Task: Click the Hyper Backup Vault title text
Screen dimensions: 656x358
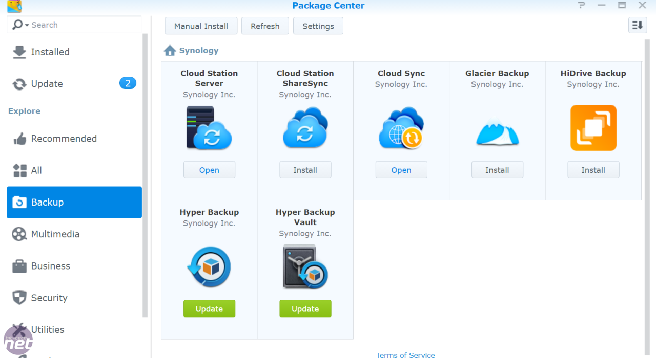Action: [x=305, y=217]
